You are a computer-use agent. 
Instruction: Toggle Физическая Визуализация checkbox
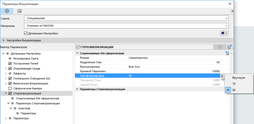[x=10, y=83]
